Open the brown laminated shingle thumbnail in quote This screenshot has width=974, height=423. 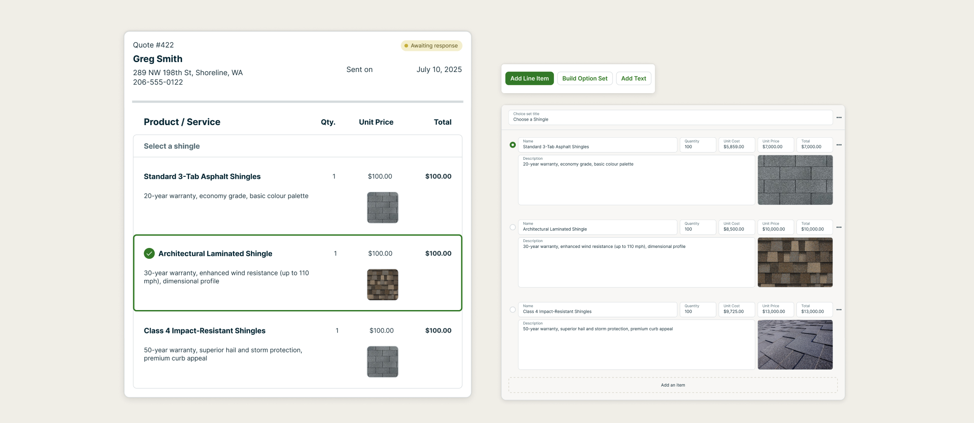point(383,284)
